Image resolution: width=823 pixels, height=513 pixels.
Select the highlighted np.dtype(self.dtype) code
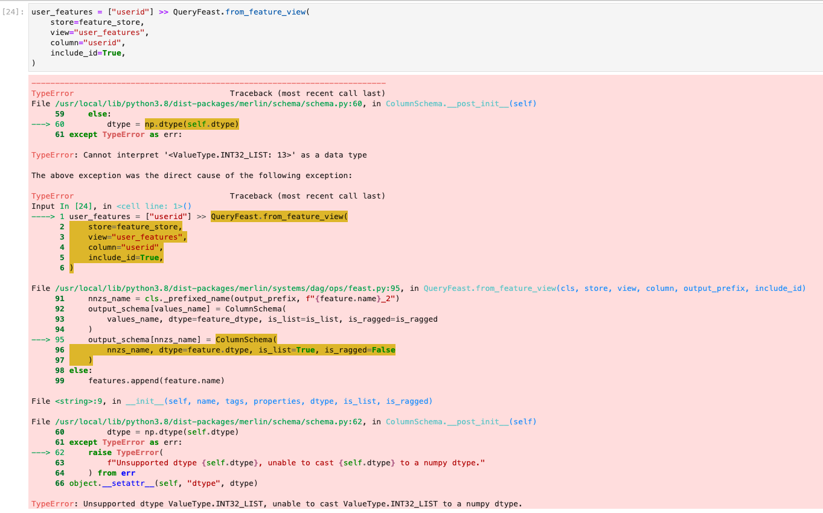point(193,124)
